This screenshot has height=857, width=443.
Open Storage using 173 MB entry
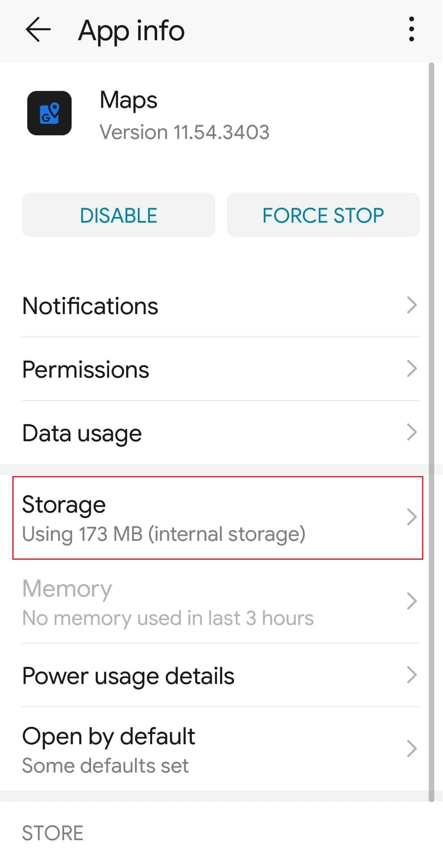(218, 517)
